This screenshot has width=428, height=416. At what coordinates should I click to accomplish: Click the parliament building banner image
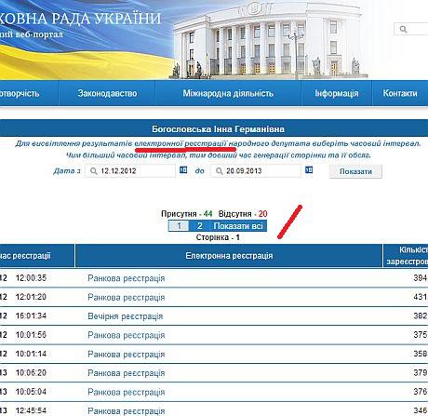click(x=268, y=40)
